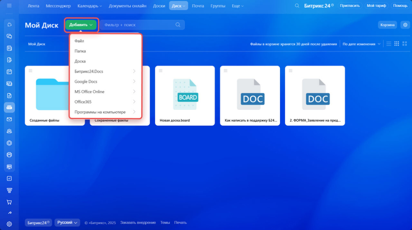Open the hamburger menu in the top-left corner
Screen dimensions: 412x230
click(9, 5)
